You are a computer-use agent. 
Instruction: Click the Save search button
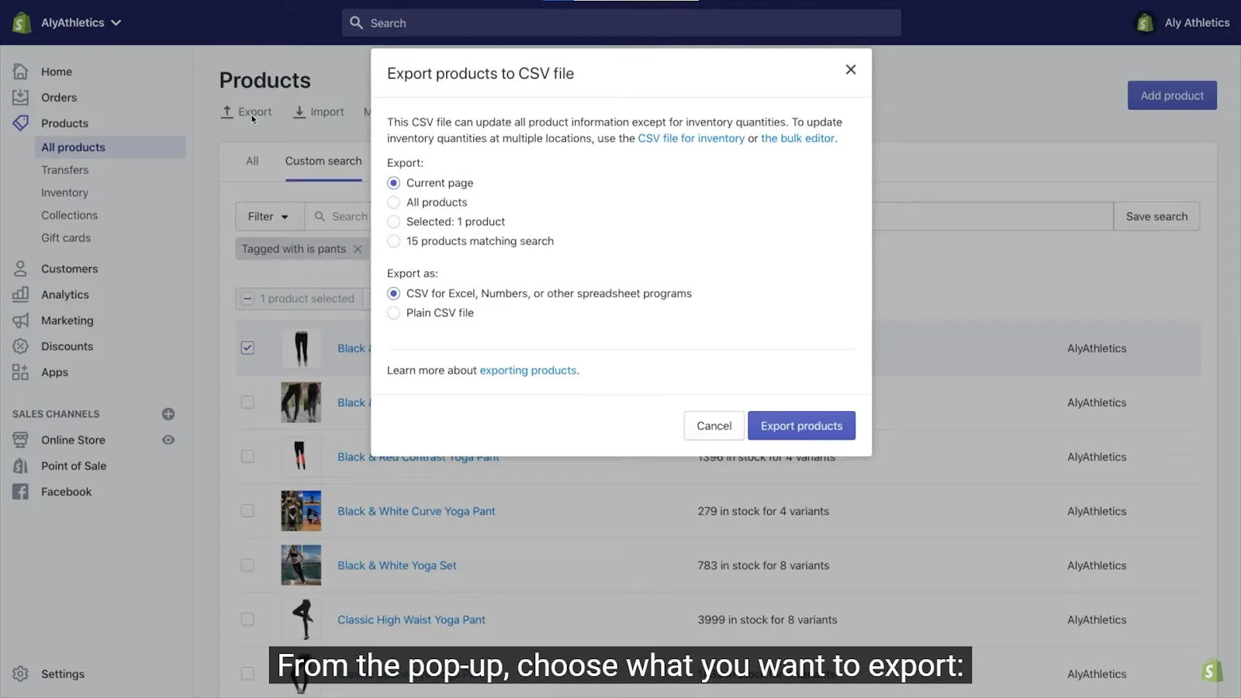pyautogui.click(x=1156, y=216)
